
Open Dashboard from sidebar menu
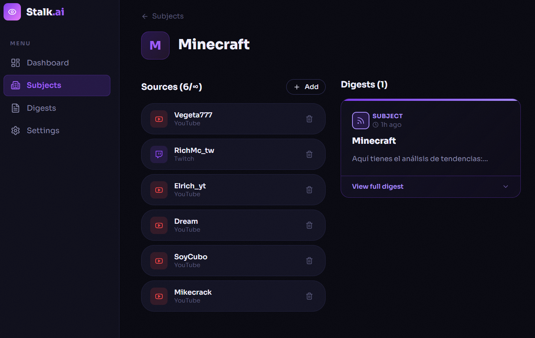click(47, 63)
